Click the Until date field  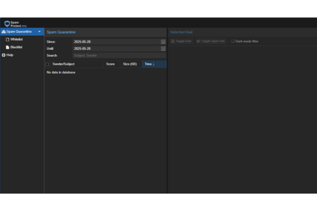[x=116, y=49]
